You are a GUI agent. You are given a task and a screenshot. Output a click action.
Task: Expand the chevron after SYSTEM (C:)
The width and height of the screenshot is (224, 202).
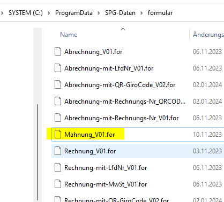click(x=49, y=13)
